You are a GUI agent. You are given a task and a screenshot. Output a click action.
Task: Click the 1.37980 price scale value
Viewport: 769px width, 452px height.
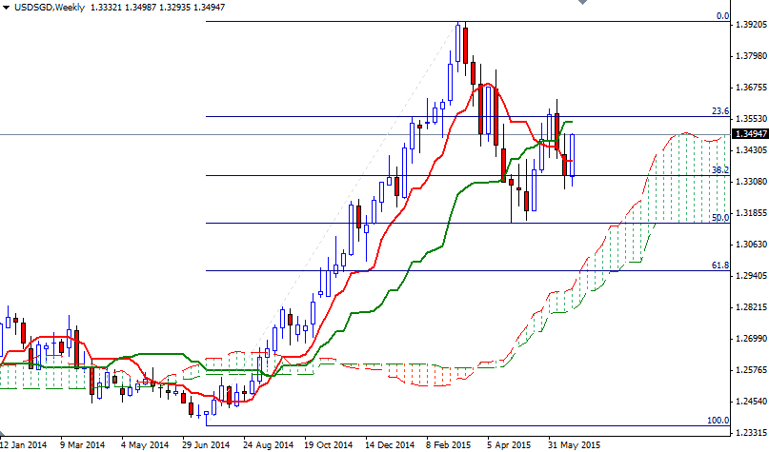pos(751,56)
